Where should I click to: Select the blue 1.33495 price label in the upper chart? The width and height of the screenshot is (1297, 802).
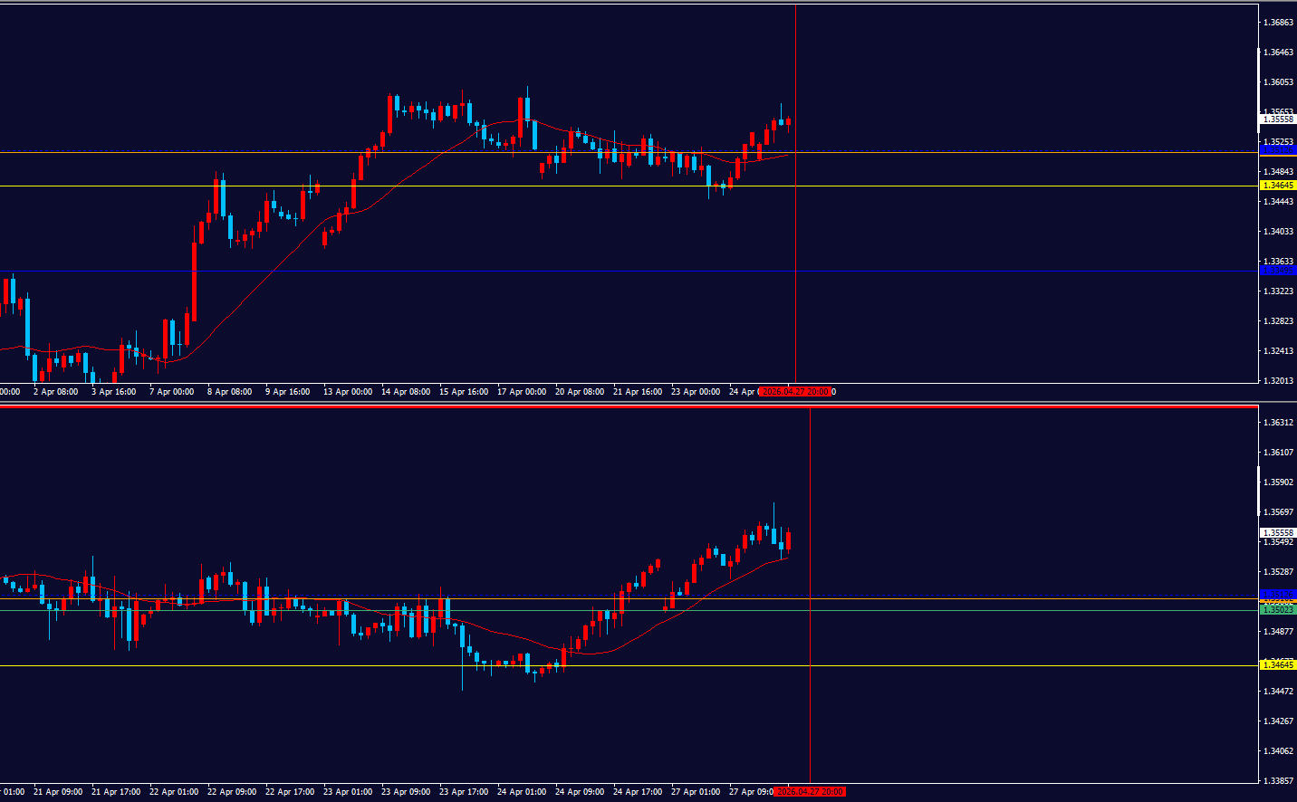click(1278, 271)
